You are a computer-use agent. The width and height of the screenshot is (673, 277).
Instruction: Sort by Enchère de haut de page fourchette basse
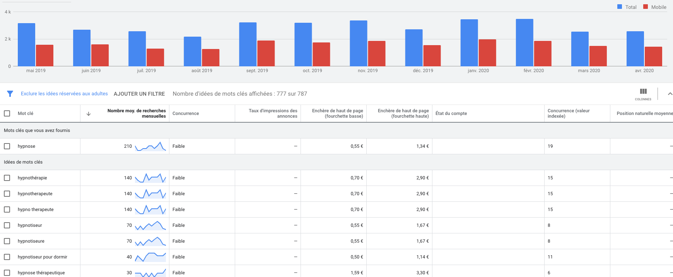pyautogui.click(x=337, y=113)
